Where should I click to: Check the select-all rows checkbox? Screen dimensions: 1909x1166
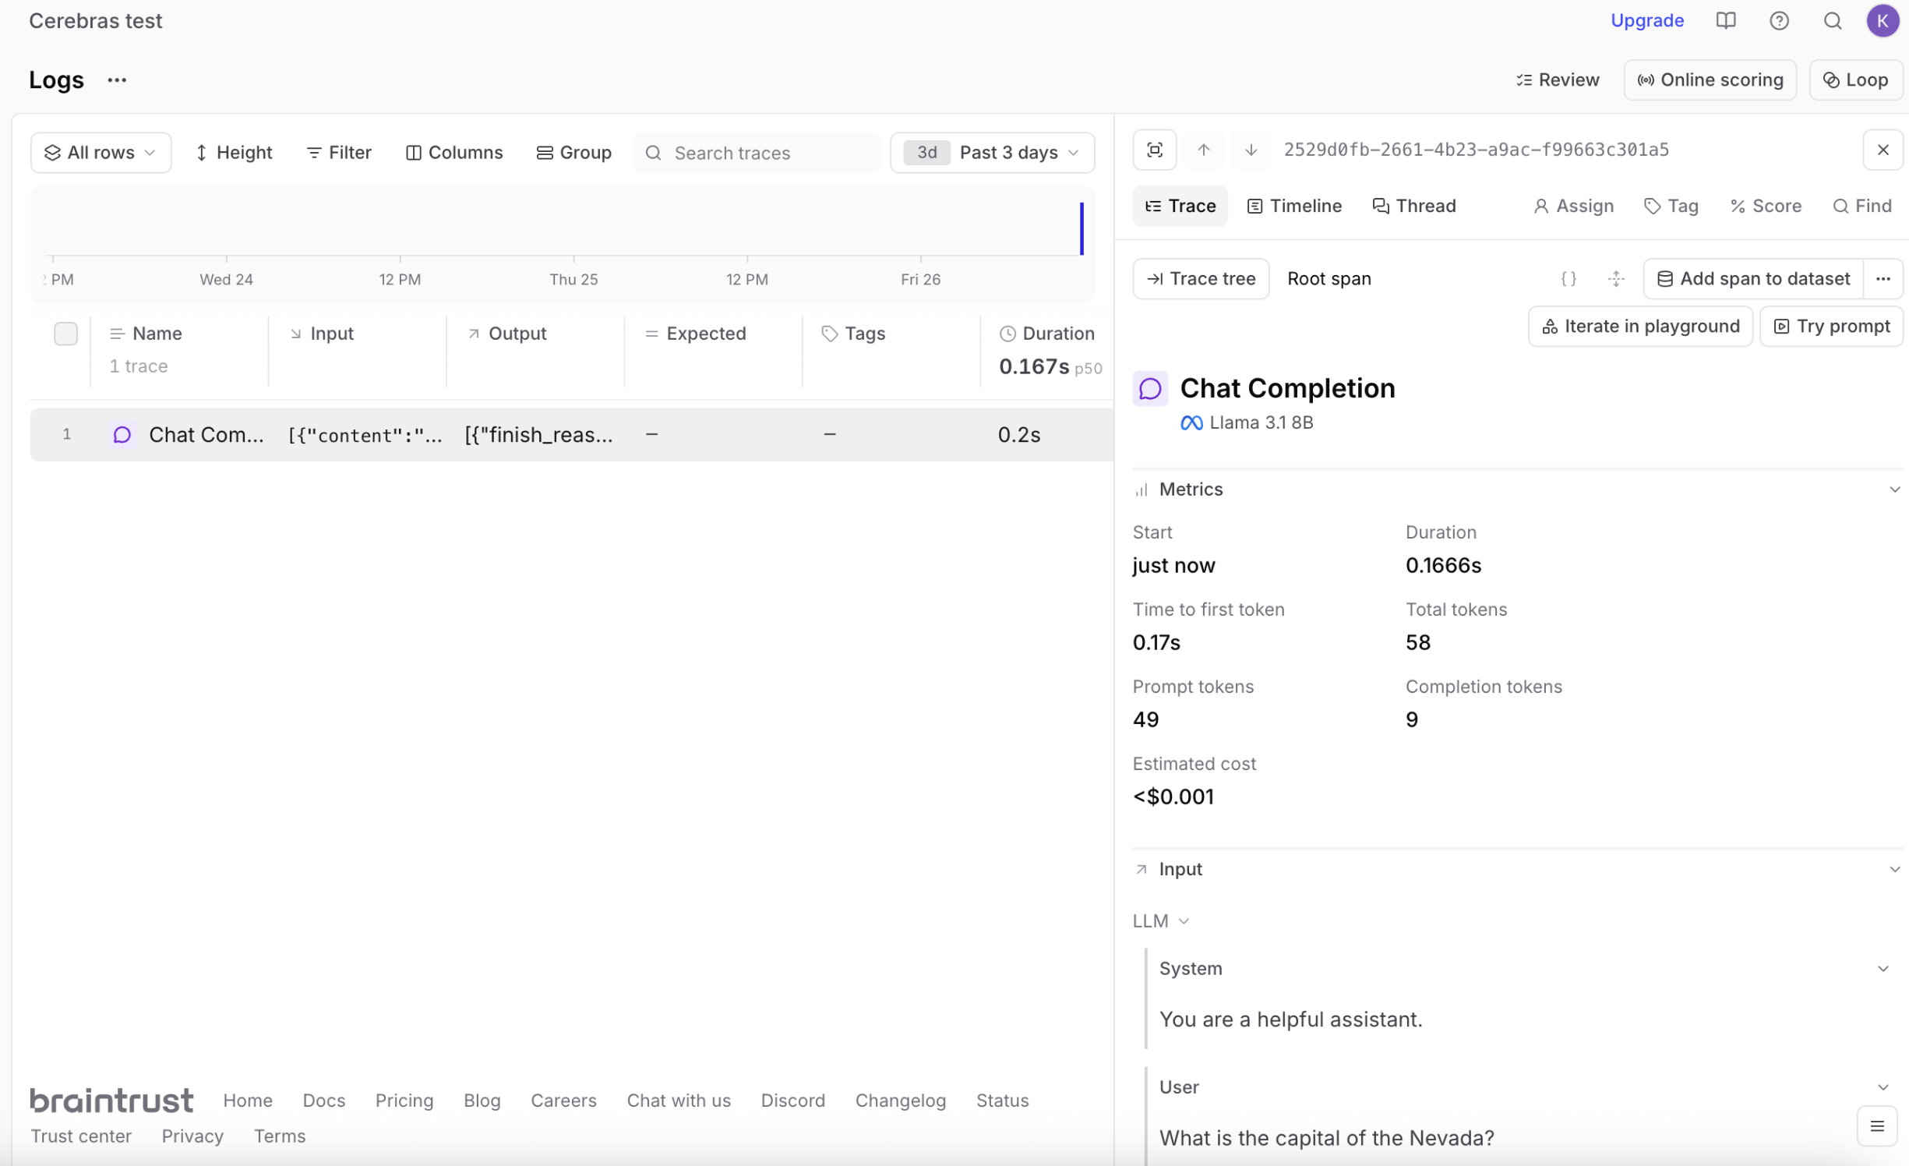pos(65,334)
